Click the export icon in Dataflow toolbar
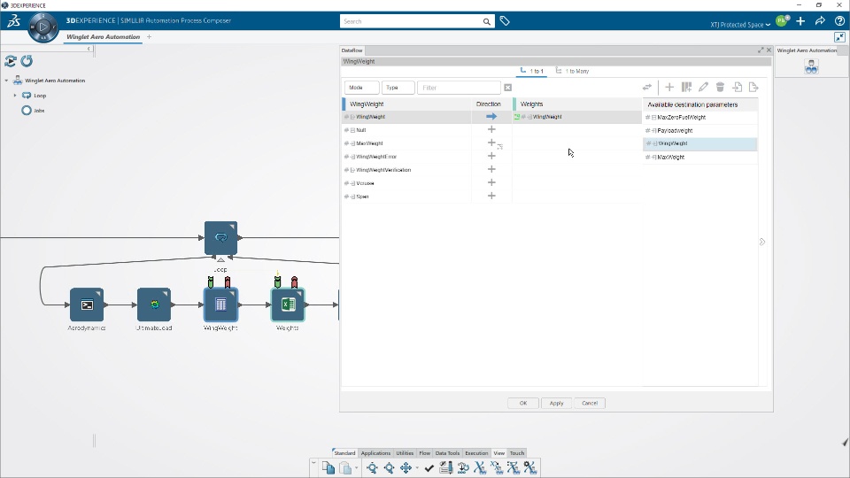850x478 pixels. (x=753, y=88)
